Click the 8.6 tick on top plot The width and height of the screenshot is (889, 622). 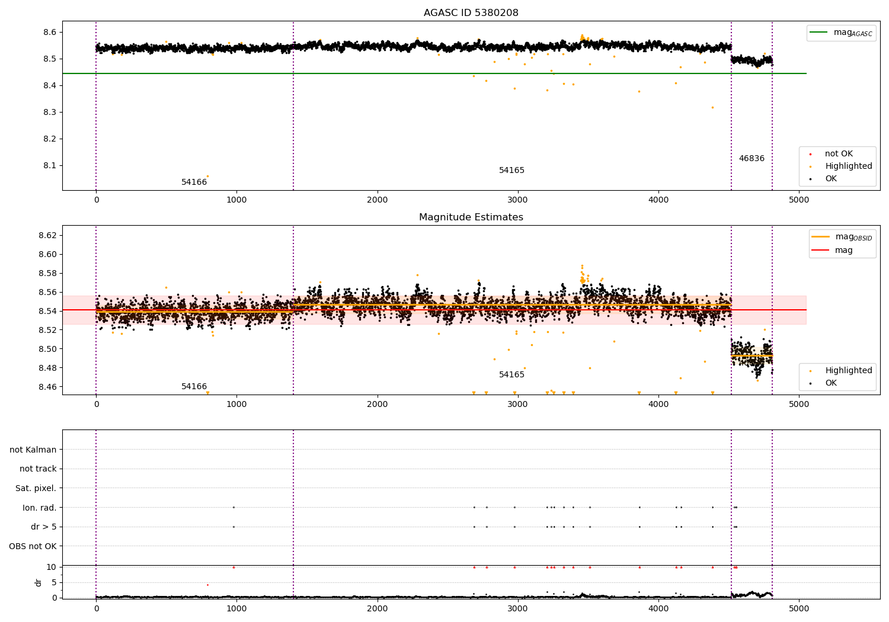tap(49, 32)
